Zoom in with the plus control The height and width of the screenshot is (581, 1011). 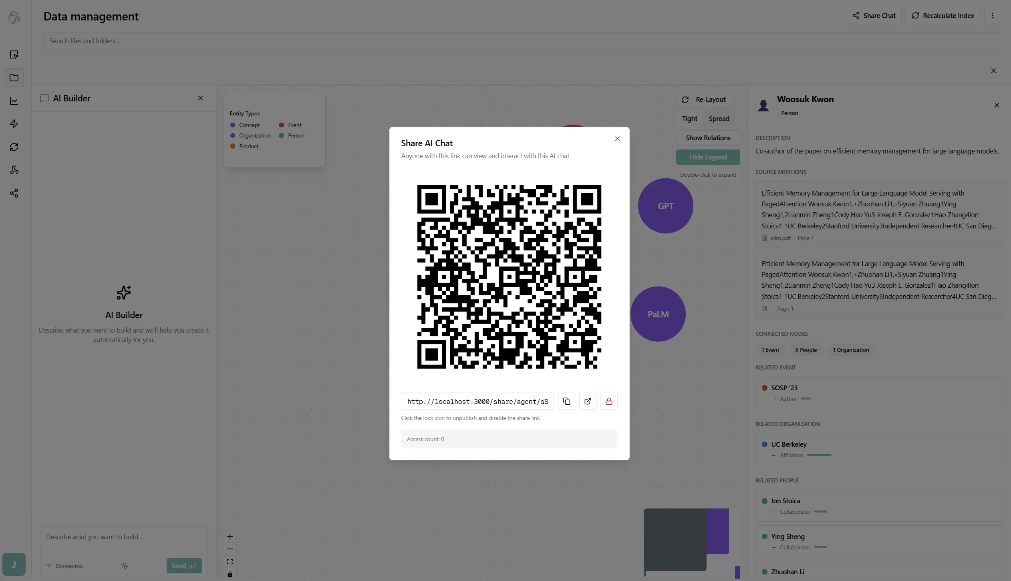click(230, 537)
